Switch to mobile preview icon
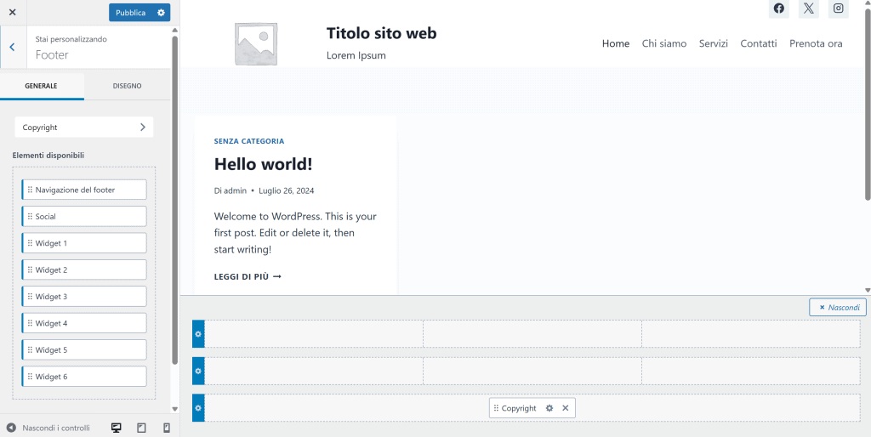This screenshot has height=437, width=871. coord(166,428)
